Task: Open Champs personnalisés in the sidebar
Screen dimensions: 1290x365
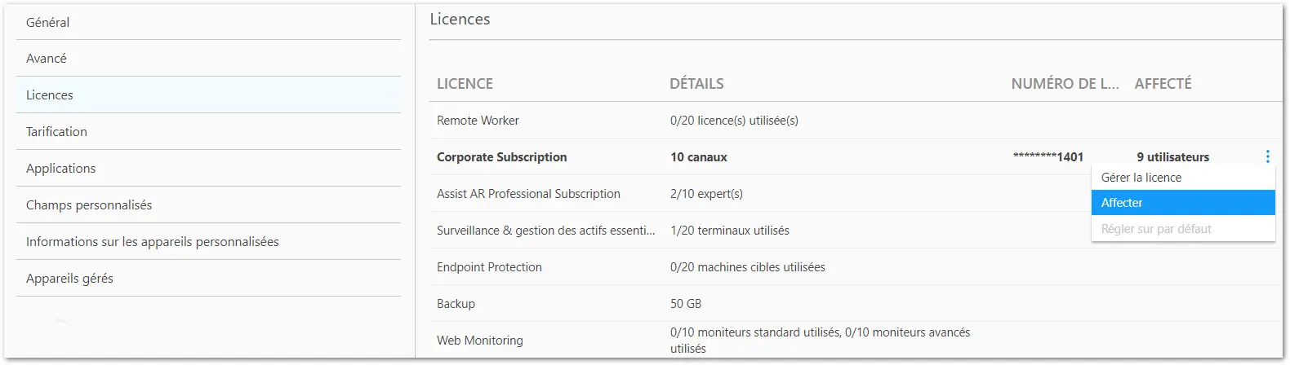Action: [208, 205]
